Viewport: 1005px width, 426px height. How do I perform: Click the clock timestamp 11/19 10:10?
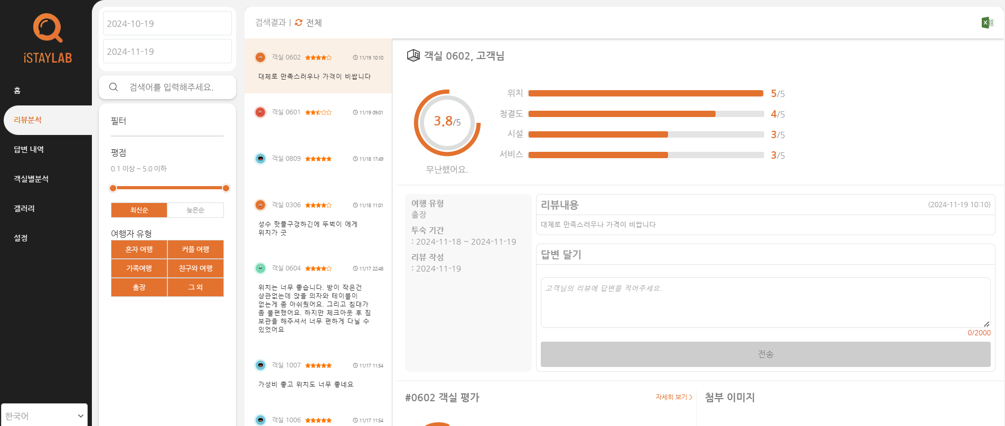[x=368, y=58]
